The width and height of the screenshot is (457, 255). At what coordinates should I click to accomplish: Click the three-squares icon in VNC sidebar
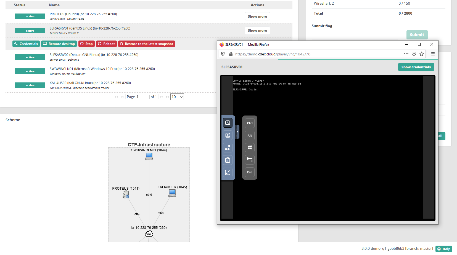[228, 148]
